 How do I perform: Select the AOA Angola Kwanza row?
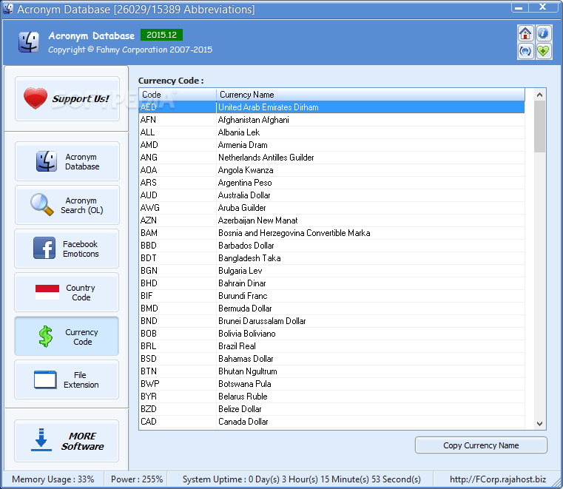[x=331, y=170]
